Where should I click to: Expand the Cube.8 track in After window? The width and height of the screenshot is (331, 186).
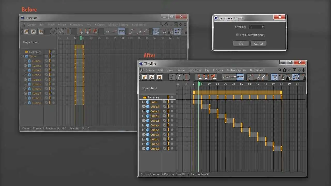click(144, 144)
